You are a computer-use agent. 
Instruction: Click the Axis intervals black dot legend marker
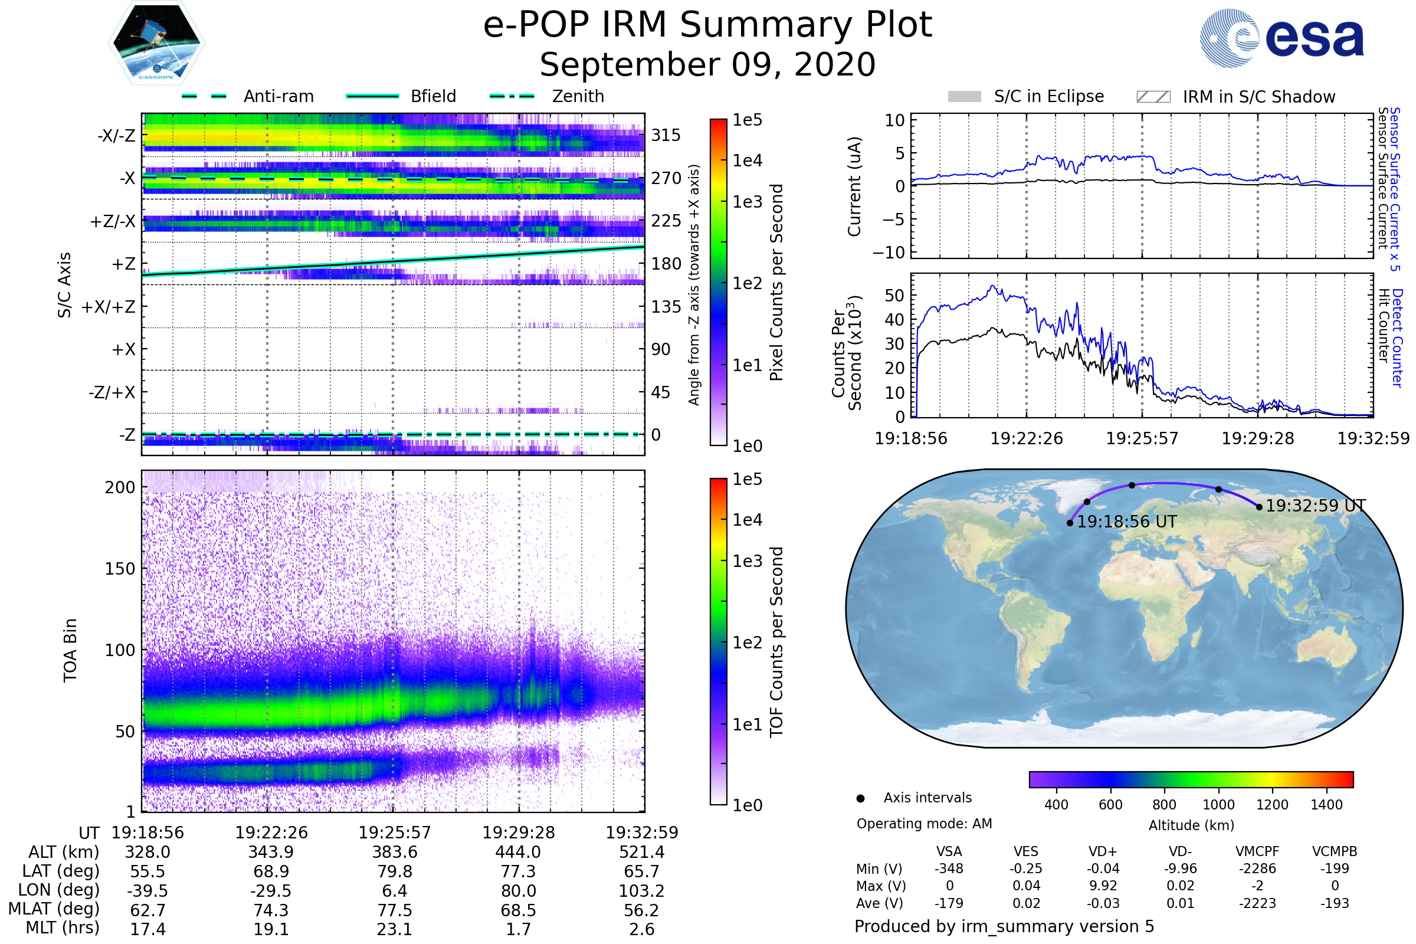[x=860, y=798]
